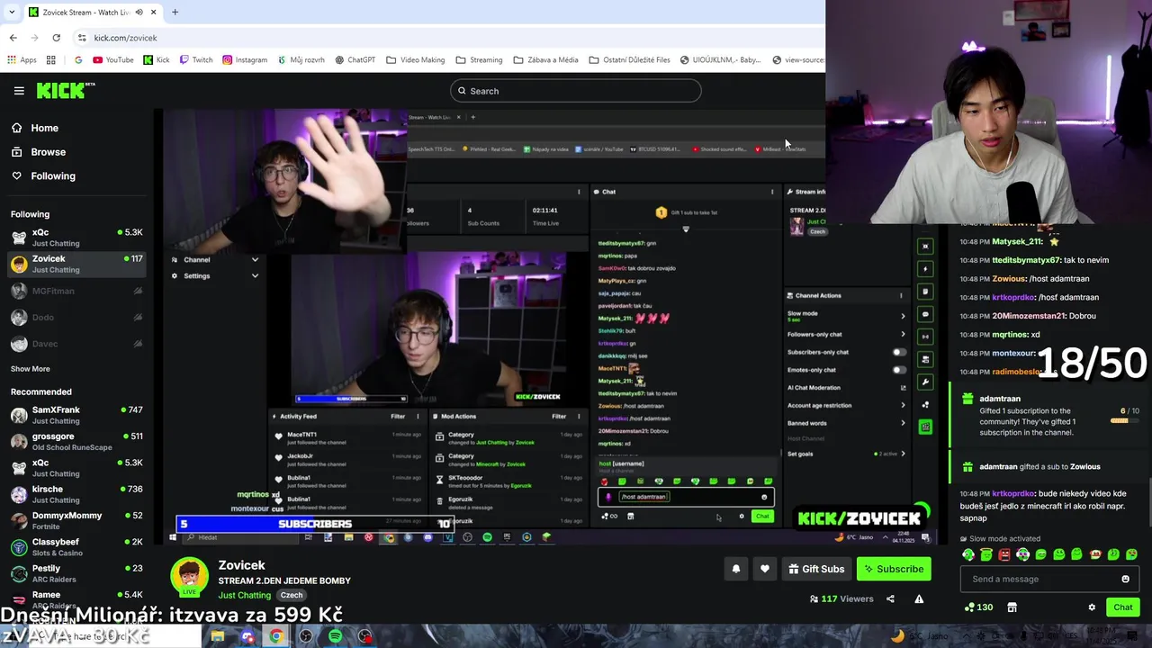
Task: Open channel points showing 130
Action: (x=978, y=607)
